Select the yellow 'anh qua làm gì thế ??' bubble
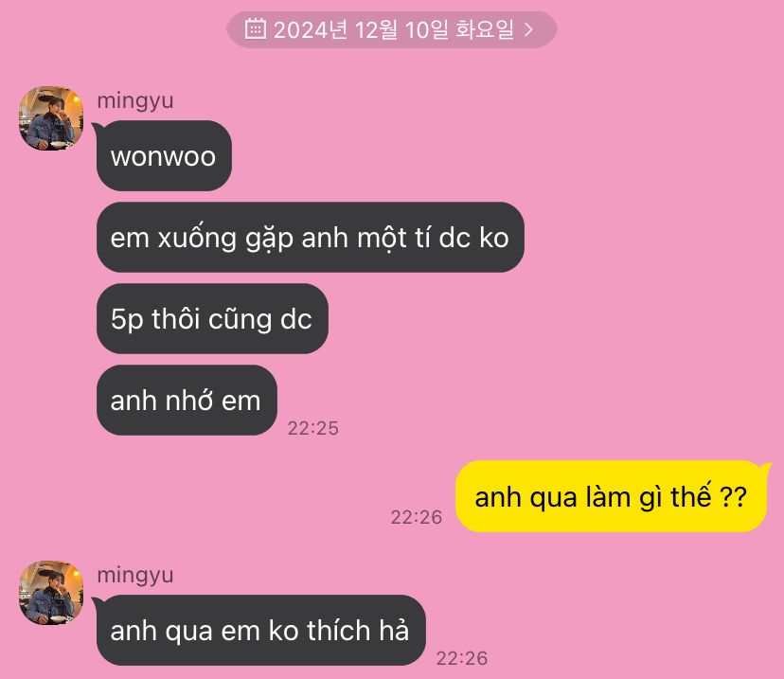 [611, 496]
